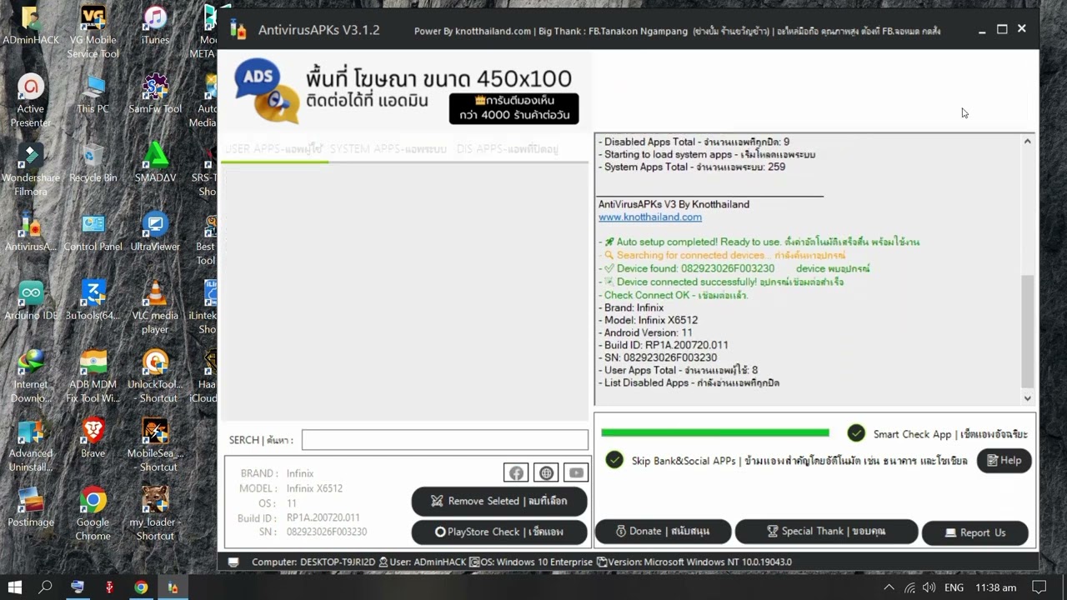Click Remove Seleted button
Screen dimensions: 1067x600
pos(499,501)
